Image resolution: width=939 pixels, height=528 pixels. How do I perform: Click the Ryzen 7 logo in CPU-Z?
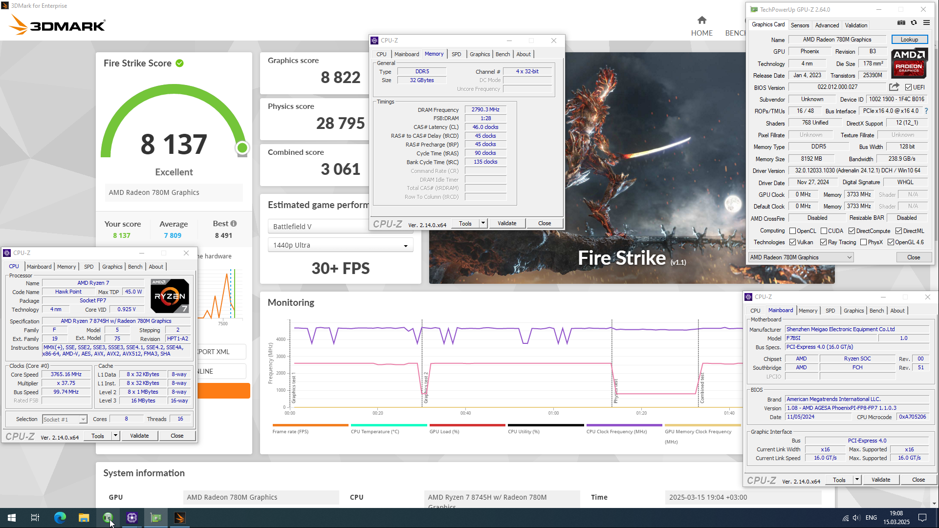pyautogui.click(x=170, y=296)
